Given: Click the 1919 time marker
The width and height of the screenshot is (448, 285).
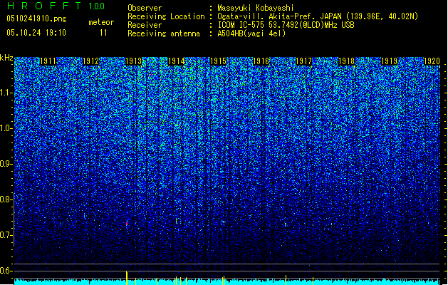Looking at the screenshot, I should coord(389,61).
